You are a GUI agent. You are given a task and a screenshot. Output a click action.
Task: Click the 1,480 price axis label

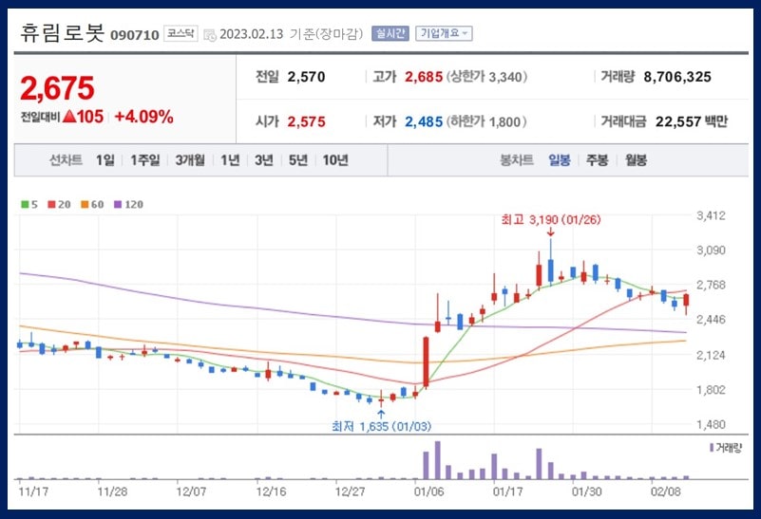pos(711,424)
